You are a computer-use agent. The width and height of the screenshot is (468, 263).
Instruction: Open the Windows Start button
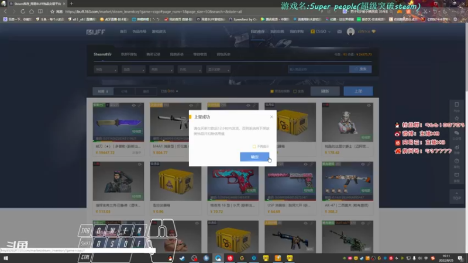[x=6, y=258]
